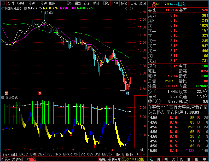Click the diamond icon above the price chart
The image size is (209, 162).
coord(127,9)
